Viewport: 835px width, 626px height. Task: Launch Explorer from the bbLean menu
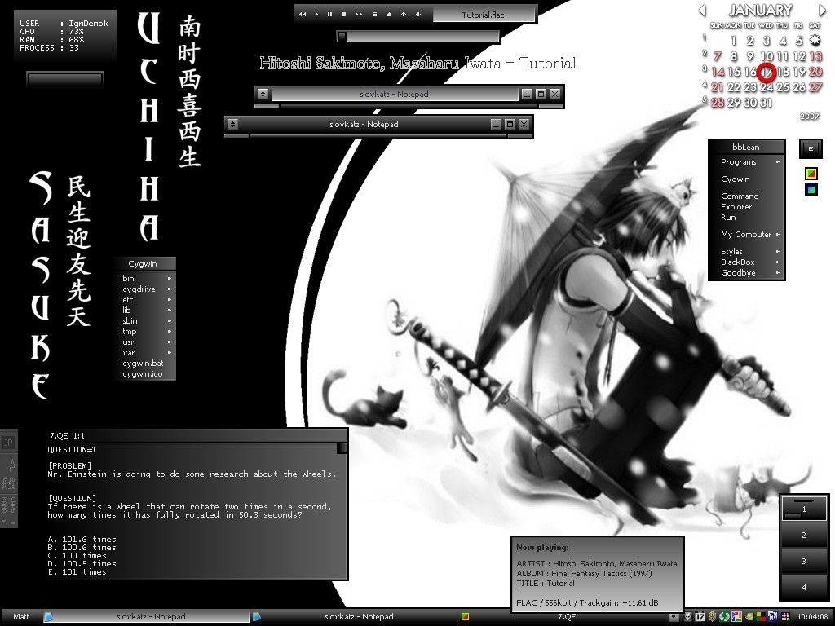[x=747, y=206]
